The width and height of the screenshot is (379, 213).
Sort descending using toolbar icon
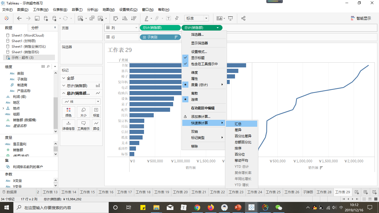134,18
